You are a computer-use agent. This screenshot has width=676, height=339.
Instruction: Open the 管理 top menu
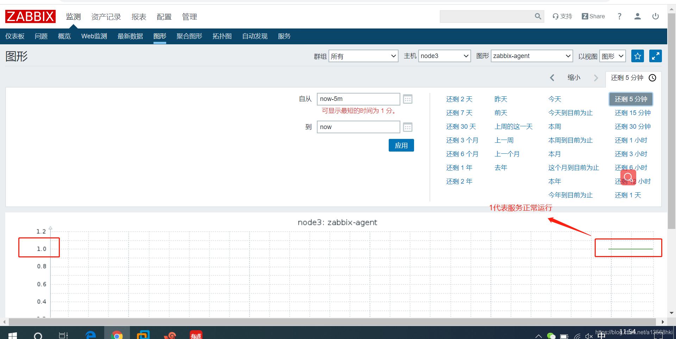click(x=189, y=17)
